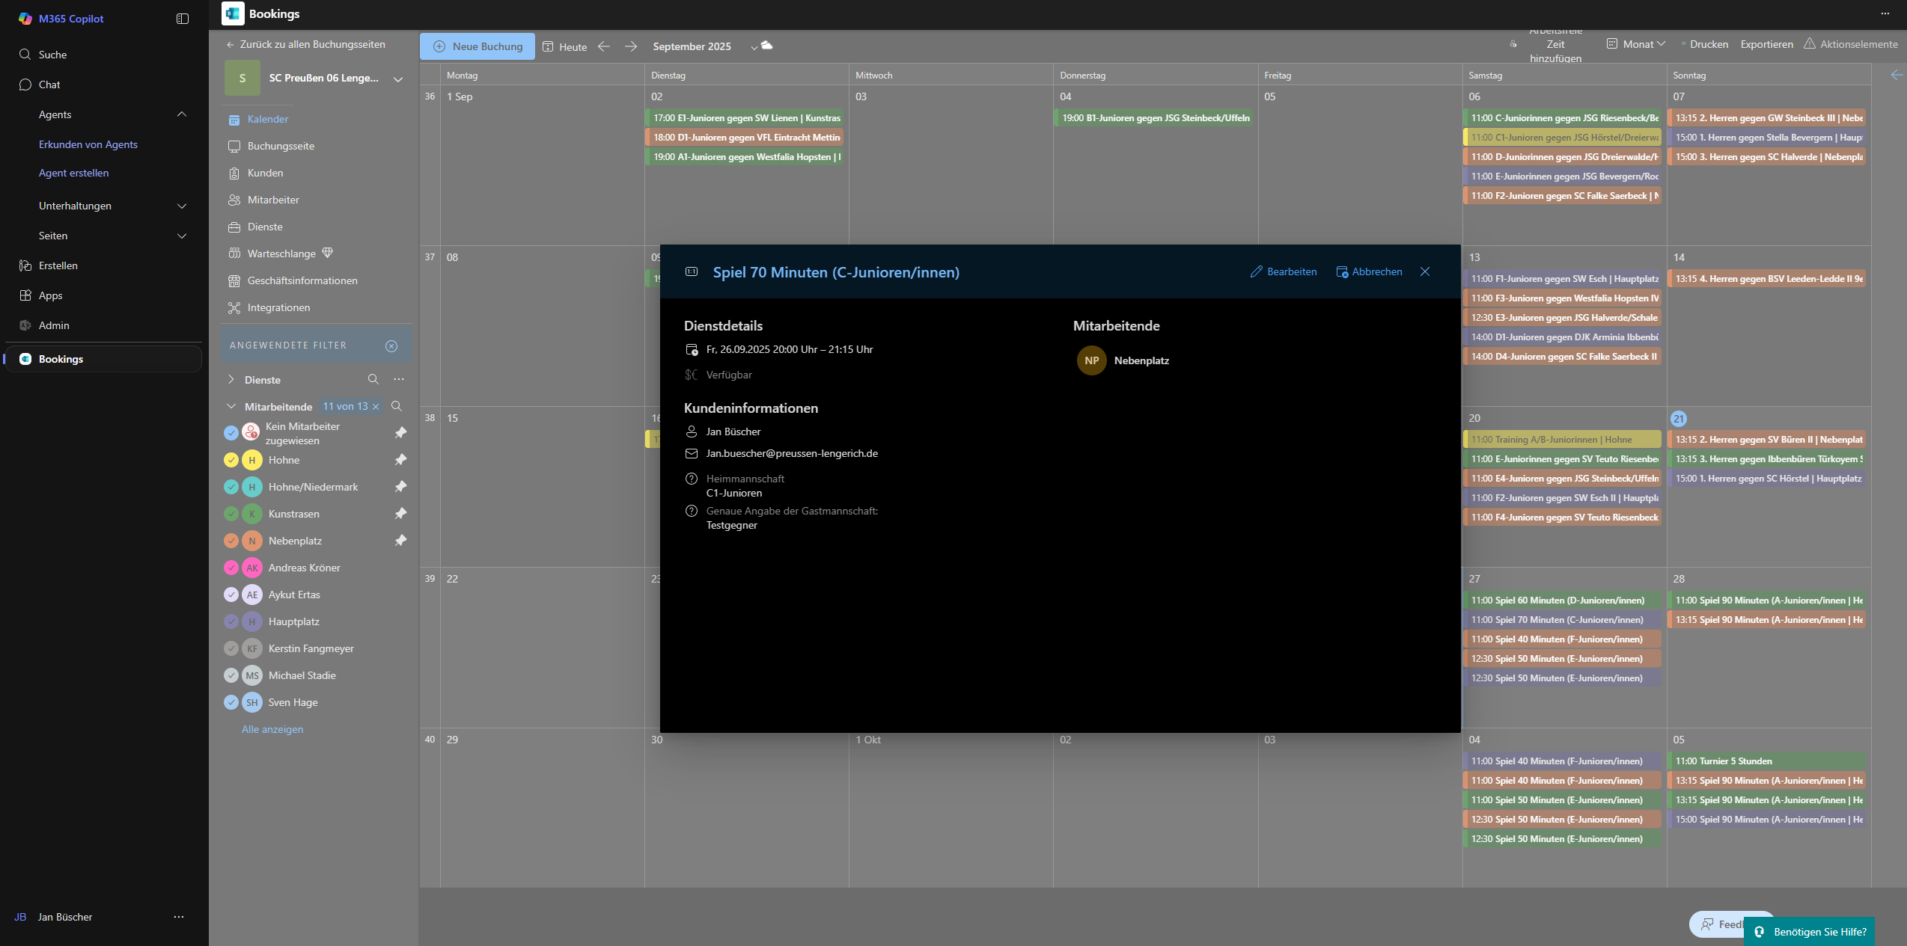Clear applied filters with X icon

391,345
